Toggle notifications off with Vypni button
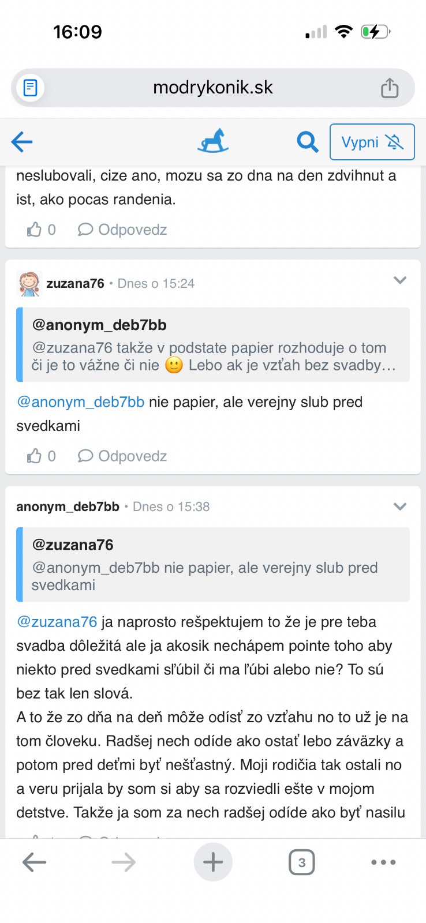 pyautogui.click(x=372, y=142)
